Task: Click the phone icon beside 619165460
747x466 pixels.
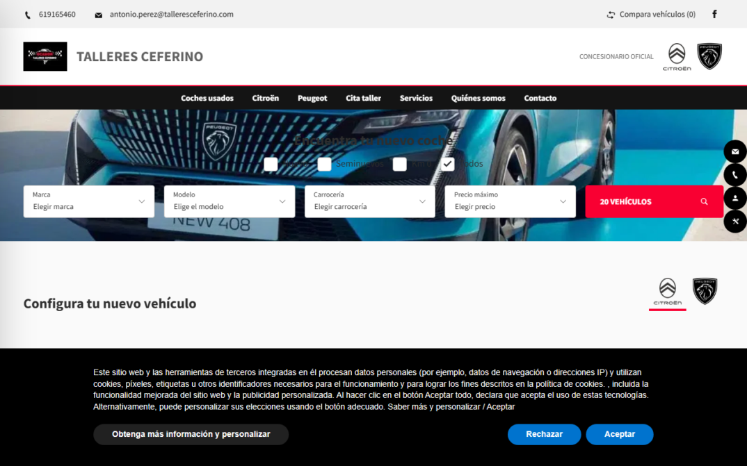Action: tap(28, 15)
